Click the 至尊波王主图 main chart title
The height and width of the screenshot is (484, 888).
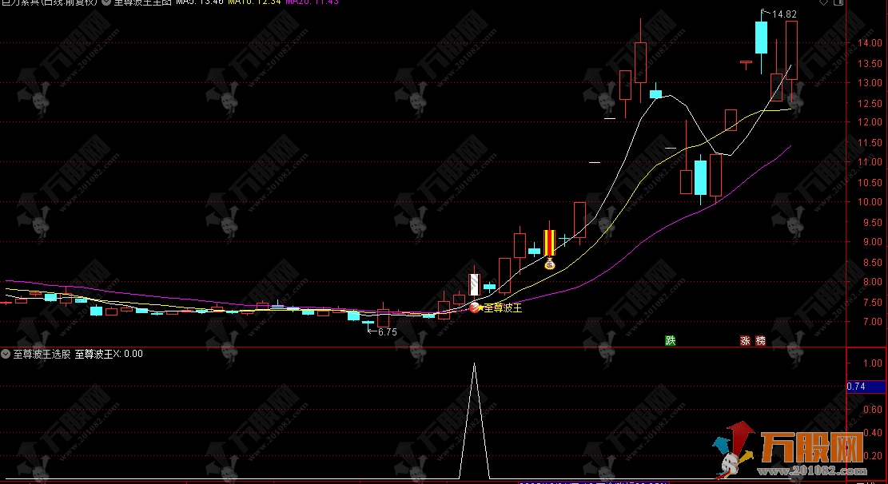pyautogui.click(x=142, y=2)
